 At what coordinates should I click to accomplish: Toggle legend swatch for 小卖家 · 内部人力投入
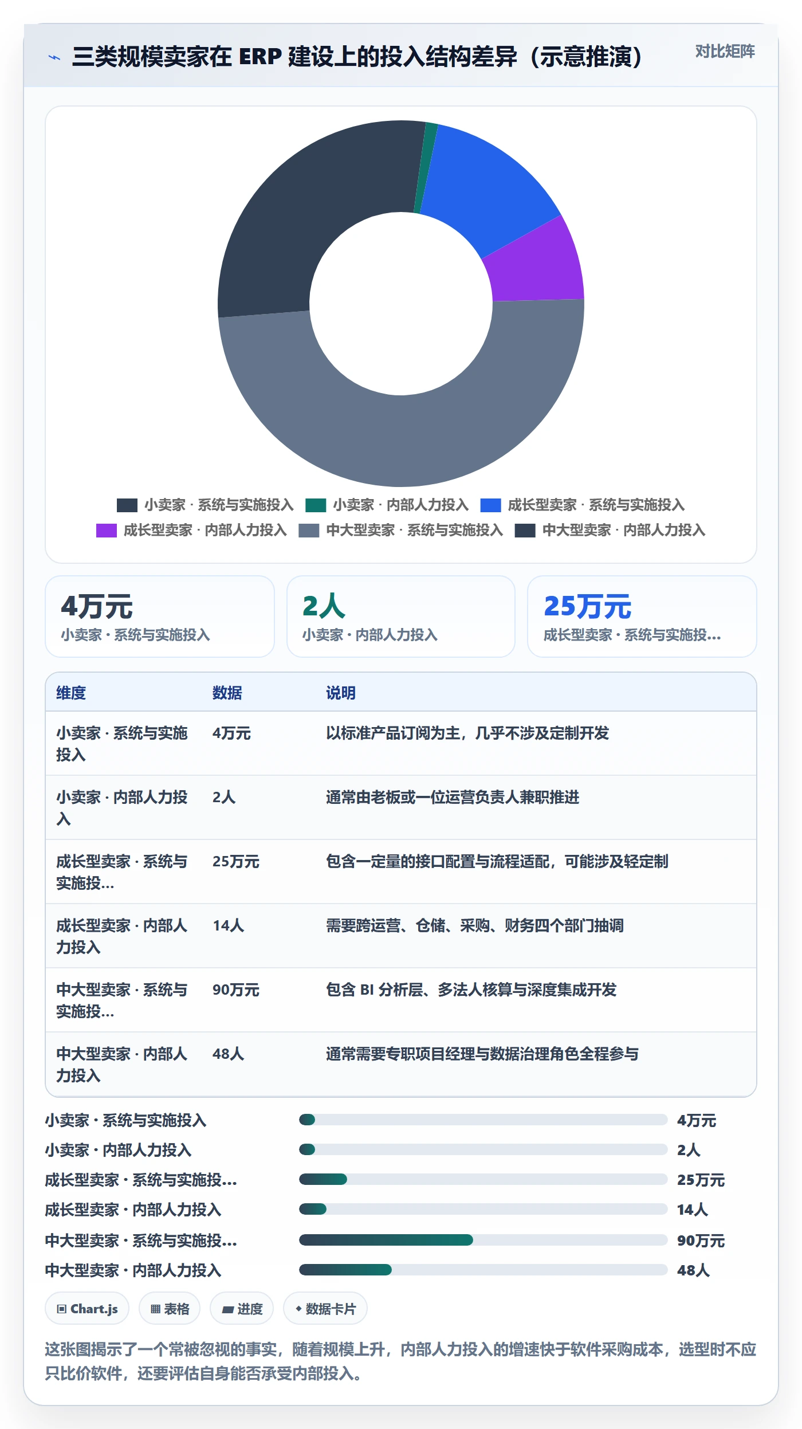316,505
